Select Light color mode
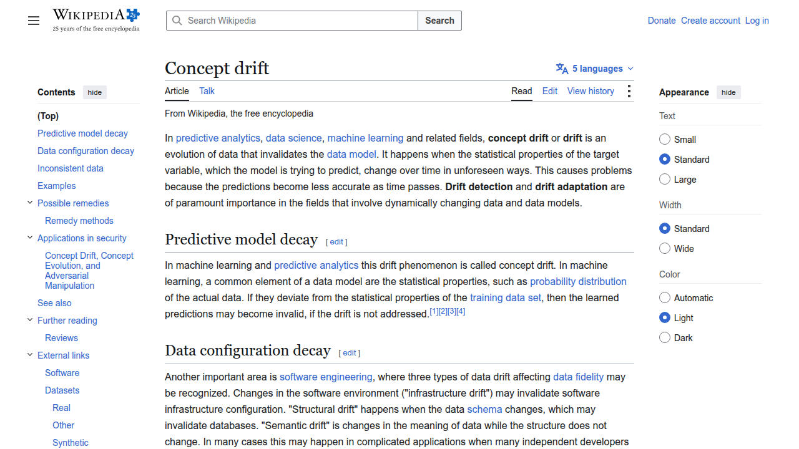 tap(665, 317)
